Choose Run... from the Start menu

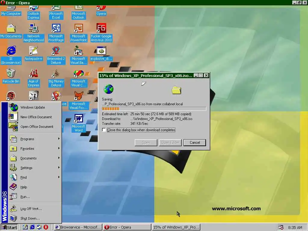coord(35,197)
